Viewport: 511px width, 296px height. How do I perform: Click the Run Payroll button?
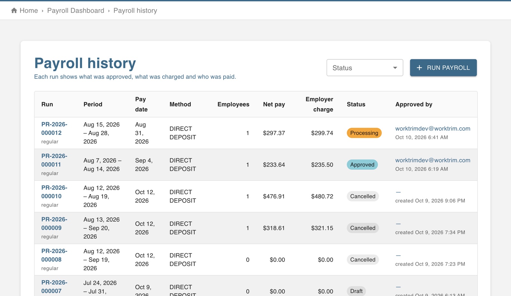pyautogui.click(x=443, y=68)
